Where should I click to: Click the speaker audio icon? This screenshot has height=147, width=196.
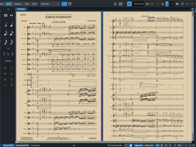(177, 4)
